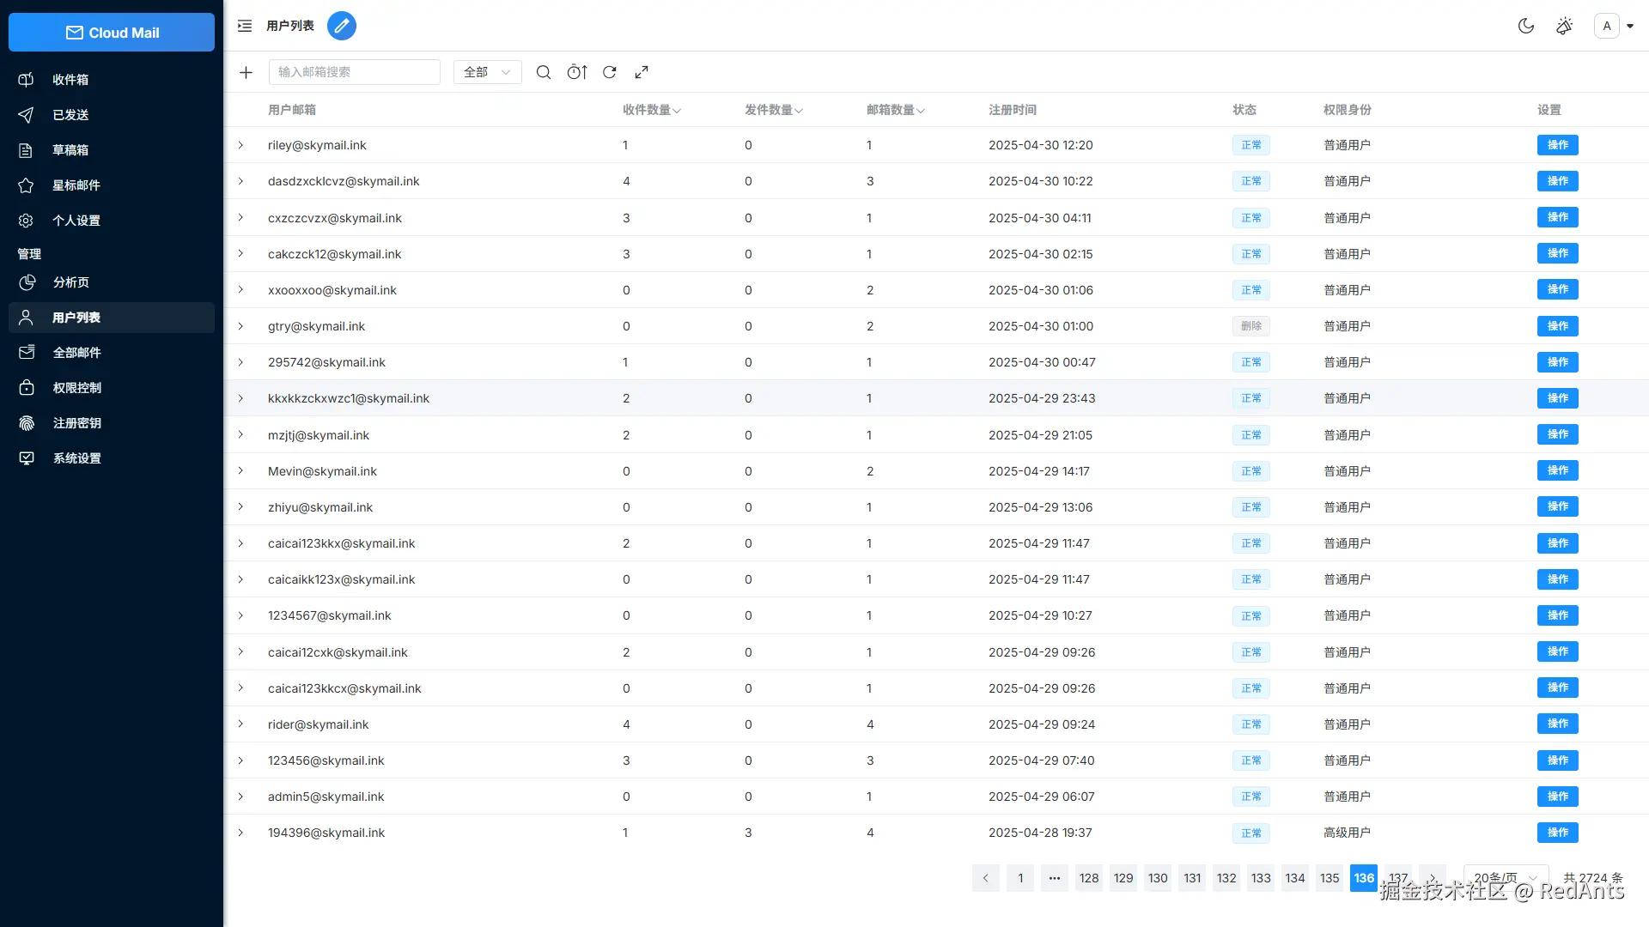Open 注册密钥 sidebar item
This screenshot has height=927, width=1649.
pyautogui.click(x=76, y=423)
